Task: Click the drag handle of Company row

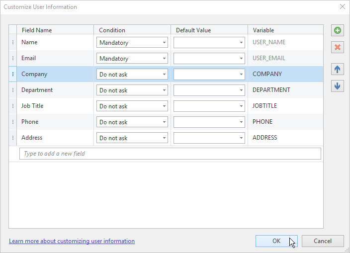Action: [13, 74]
